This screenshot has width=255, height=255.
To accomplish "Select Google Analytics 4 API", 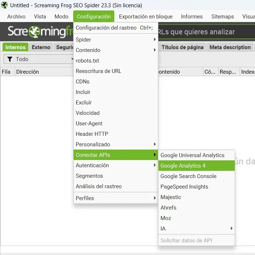I will point(197,165).
